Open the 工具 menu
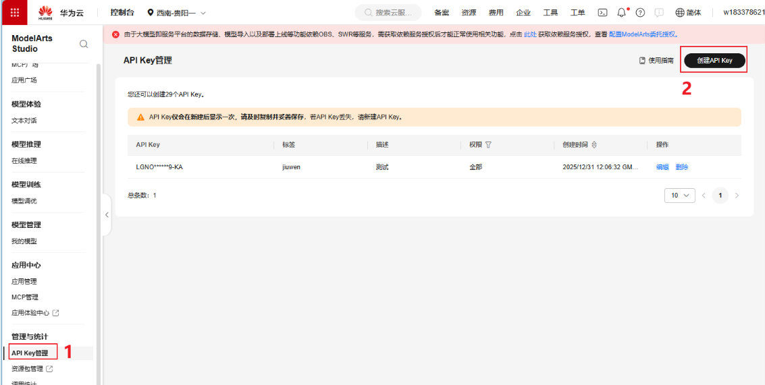Image resolution: width=765 pixels, height=385 pixels. click(550, 13)
